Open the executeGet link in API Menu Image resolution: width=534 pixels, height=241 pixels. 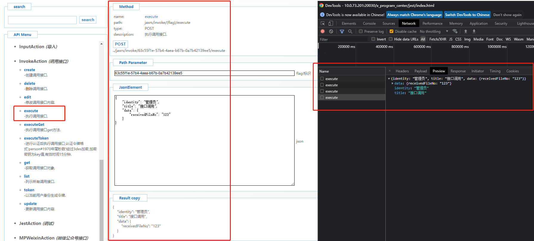(34, 125)
